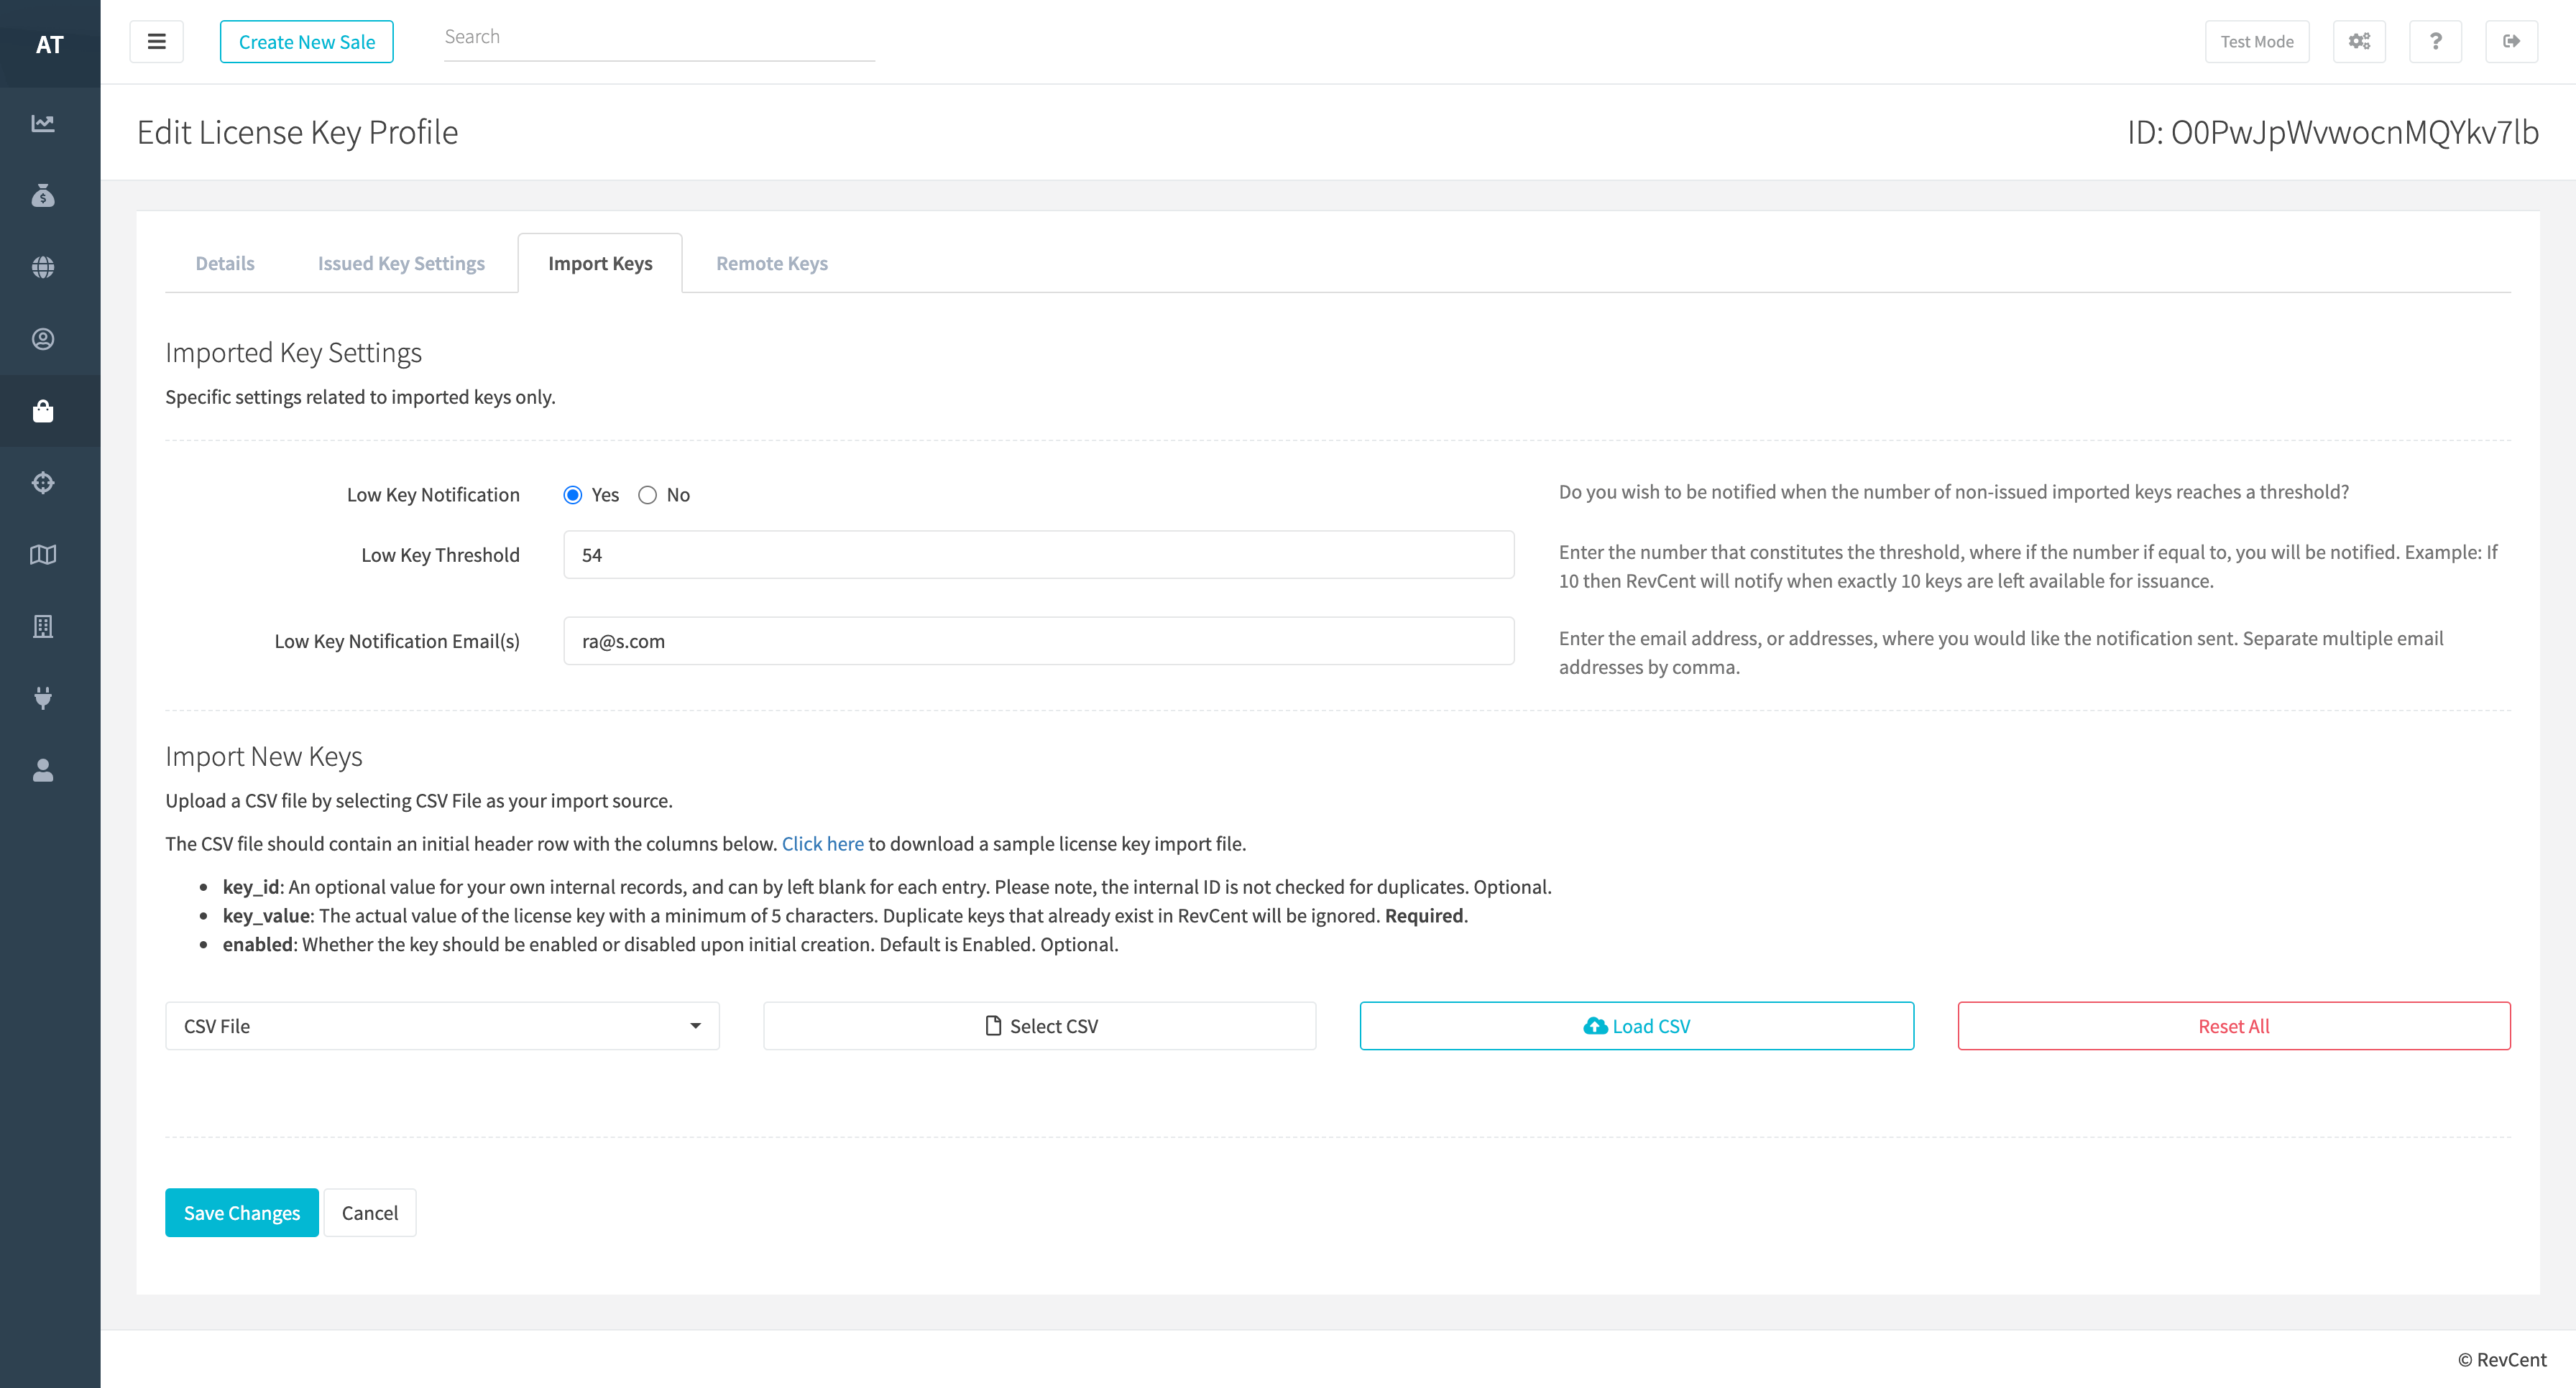Open the gears settings icon in header
The height and width of the screenshot is (1388, 2576).
point(2359,41)
